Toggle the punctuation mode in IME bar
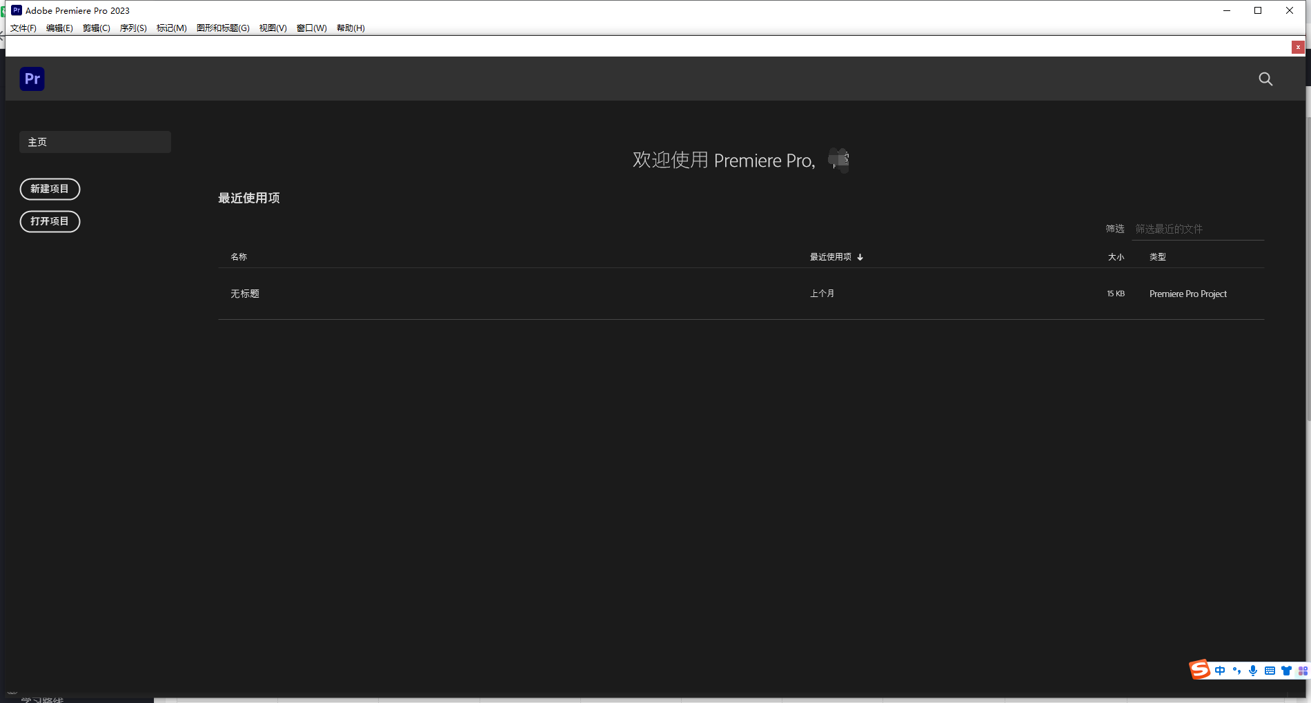This screenshot has width=1311, height=703. tap(1236, 671)
